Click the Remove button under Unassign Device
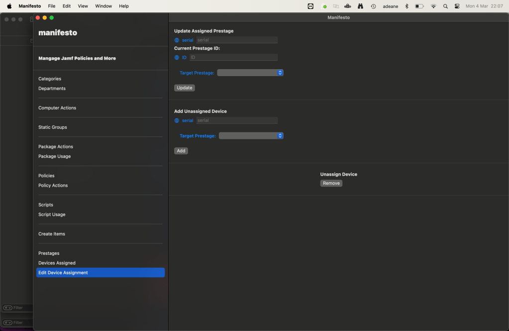 coord(331,183)
